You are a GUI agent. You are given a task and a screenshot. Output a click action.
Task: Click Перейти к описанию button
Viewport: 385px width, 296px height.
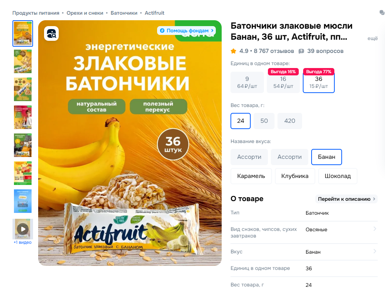click(x=346, y=199)
